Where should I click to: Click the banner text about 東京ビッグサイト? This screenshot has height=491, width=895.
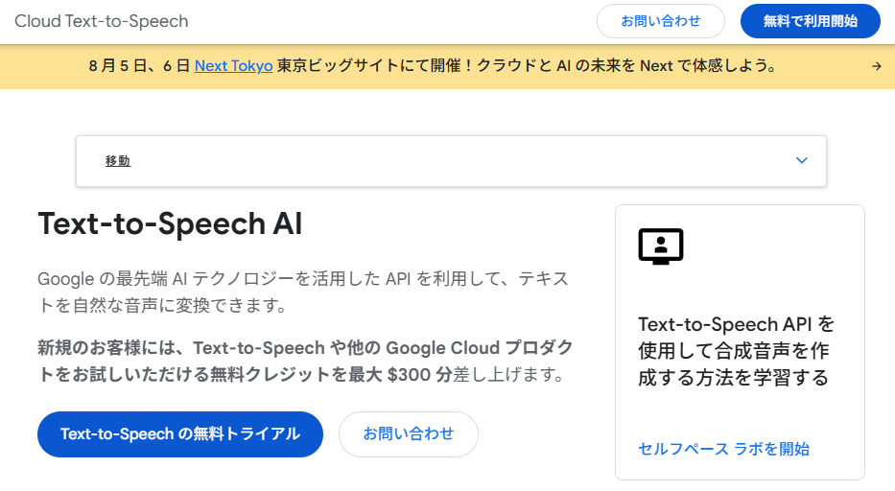(527, 66)
